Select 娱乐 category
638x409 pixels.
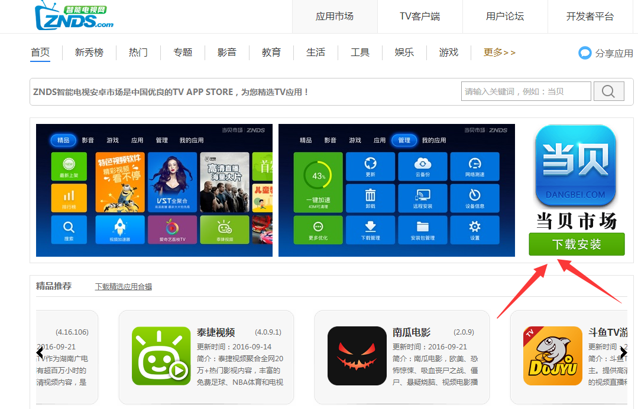404,53
